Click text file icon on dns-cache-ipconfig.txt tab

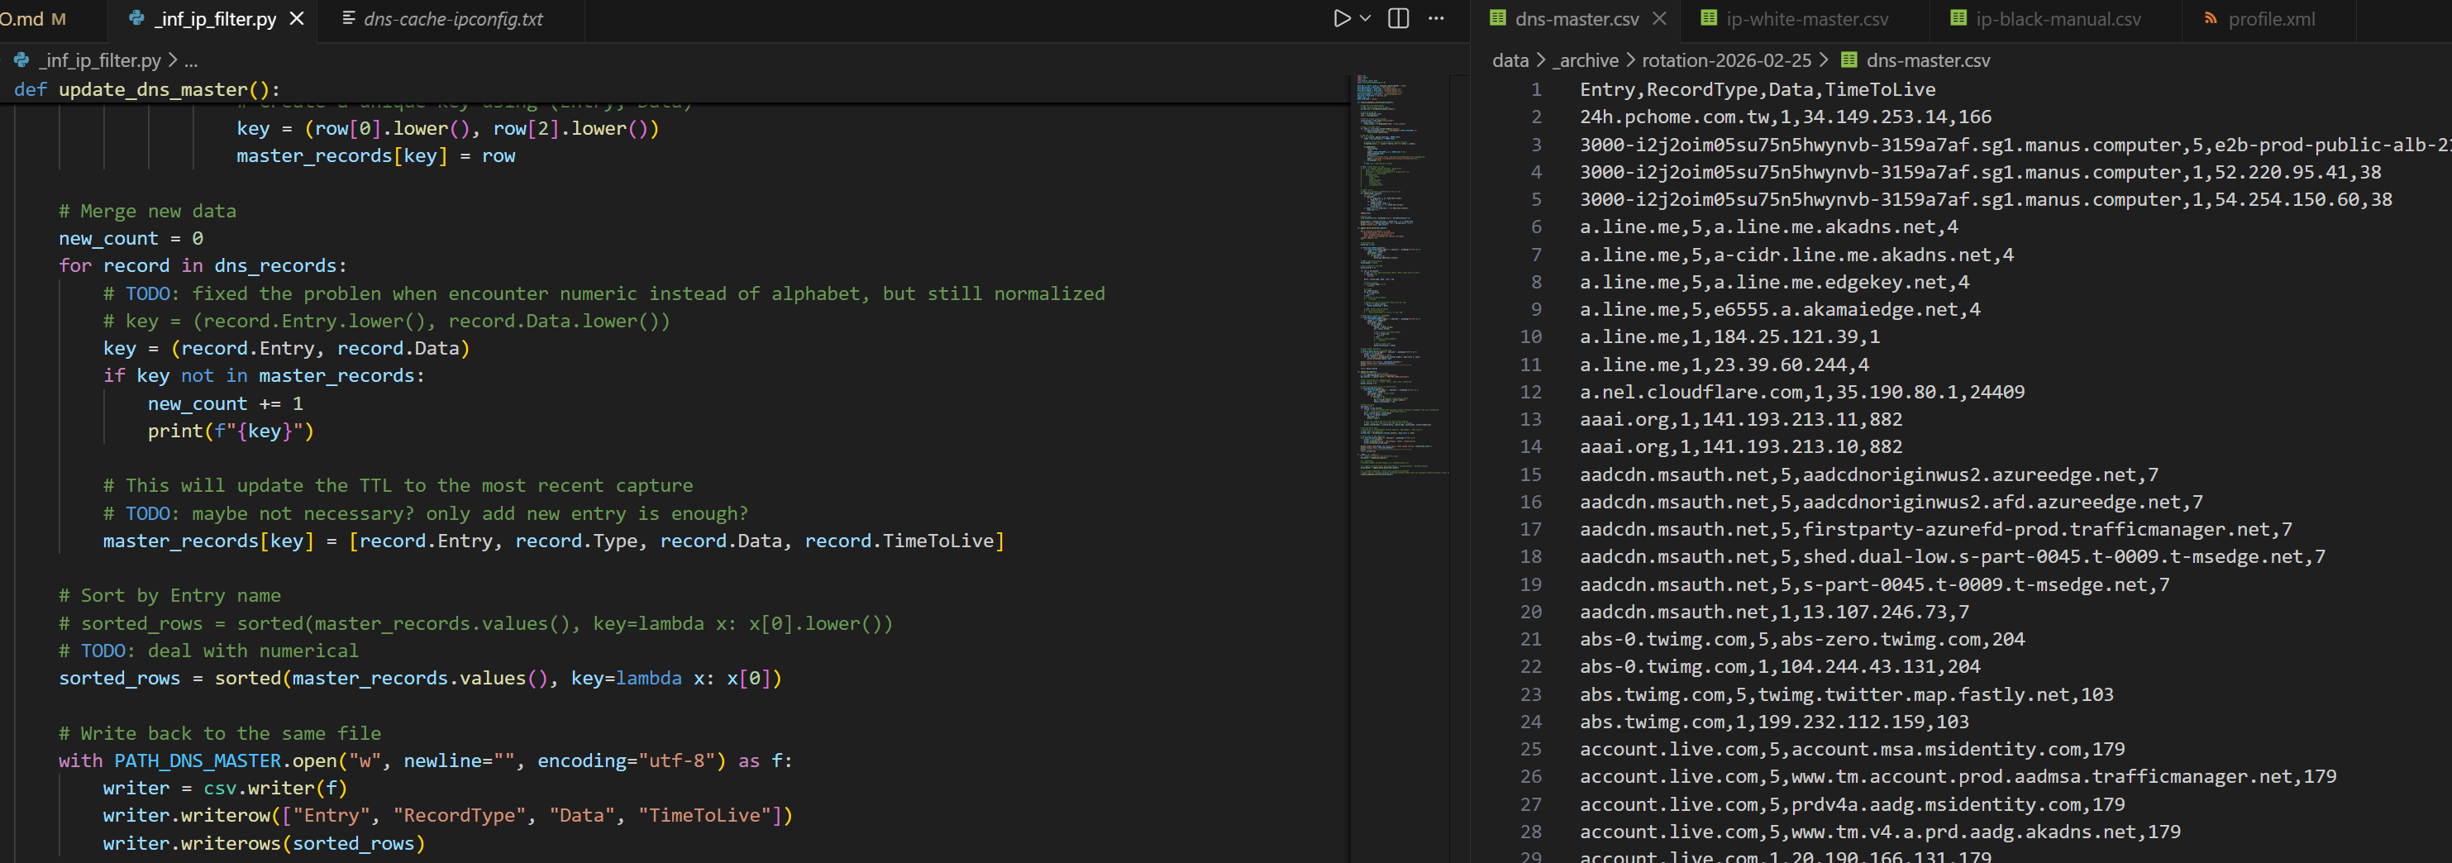click(348, 18)
